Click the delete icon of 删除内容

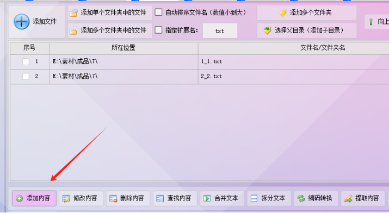[x=113, y=199]
